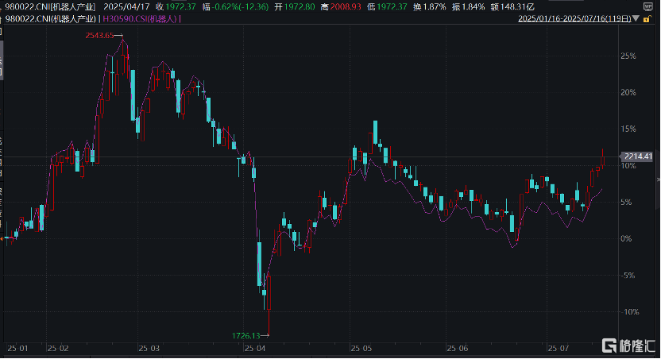661x359 pixels.
Task: Click the 2543.65 peak price label
Action: [x=99, y=36]
